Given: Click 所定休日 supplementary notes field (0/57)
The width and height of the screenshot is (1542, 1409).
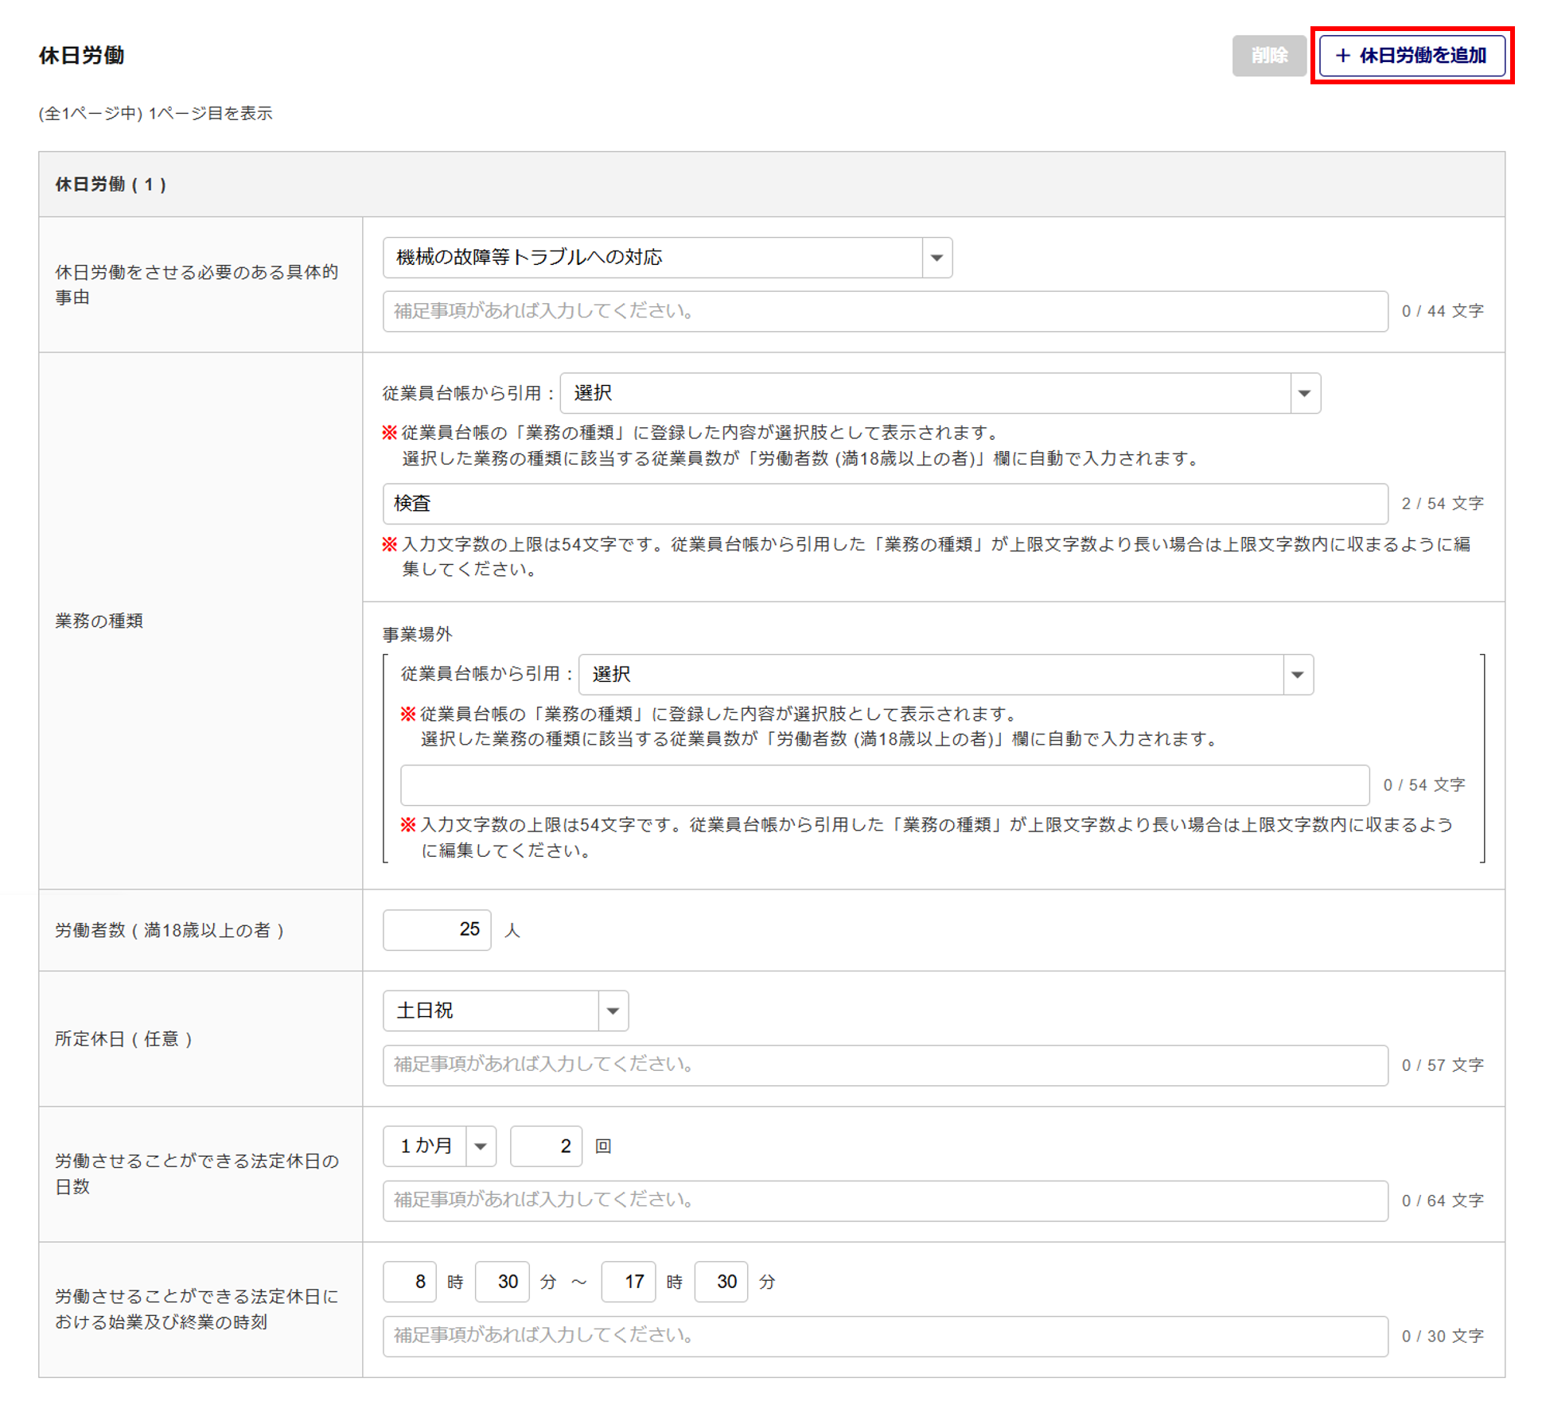Looking at the screenshot, I should (x=884, y=1065).
